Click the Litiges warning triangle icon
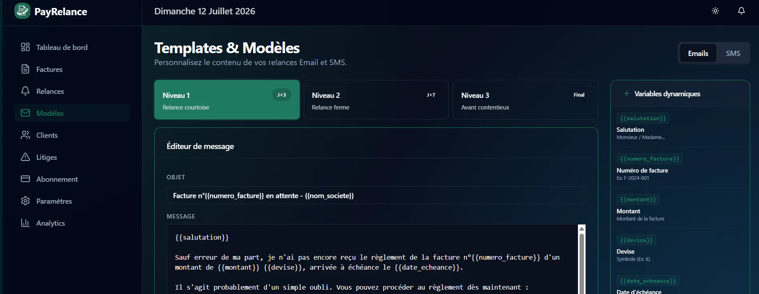This screenshot has height=294, width=759. [x=25, y=157]
